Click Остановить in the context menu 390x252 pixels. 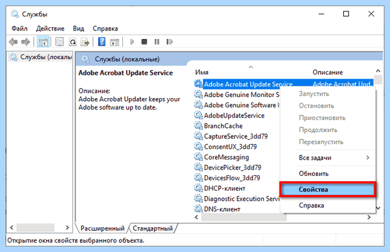[328, 106]
